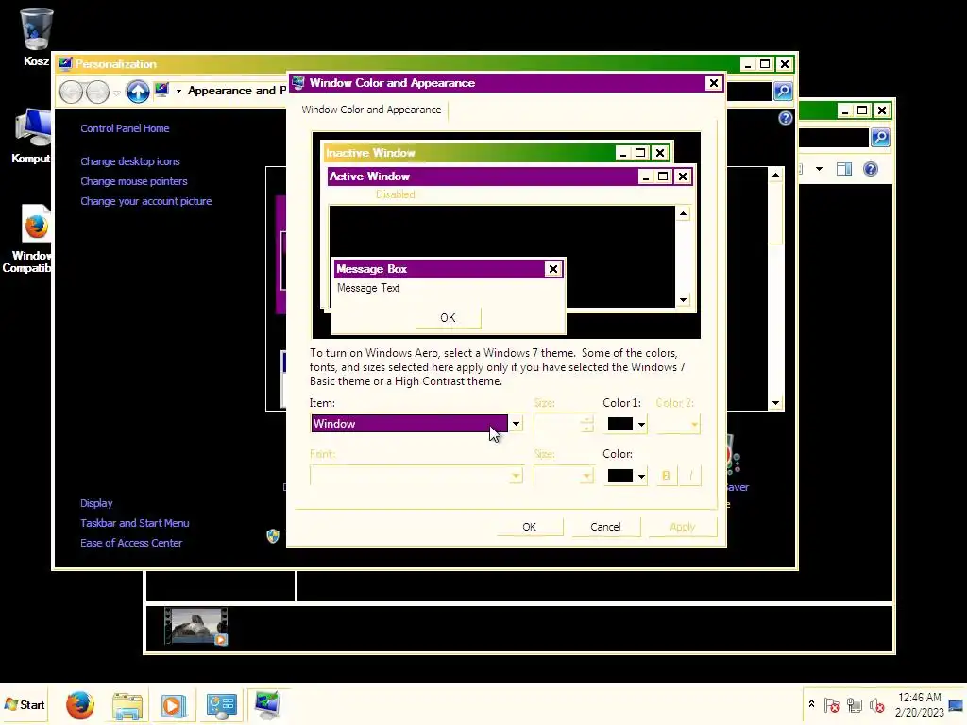The height and width of the screenshot is (725, 967).
Task: Click the Action Center flag tray icon
Action: (831, 704)
